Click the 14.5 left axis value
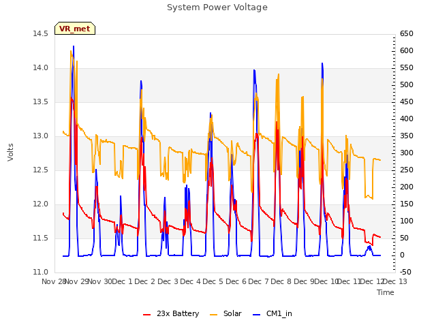This screenshot has height=327, width=436. (41, 33)
